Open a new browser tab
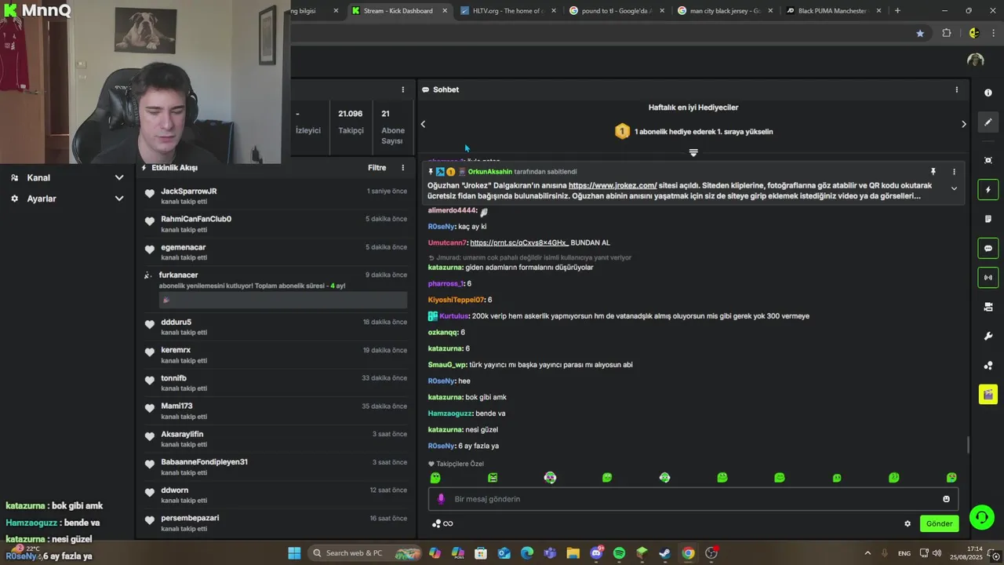 click(x=897, y=11)
